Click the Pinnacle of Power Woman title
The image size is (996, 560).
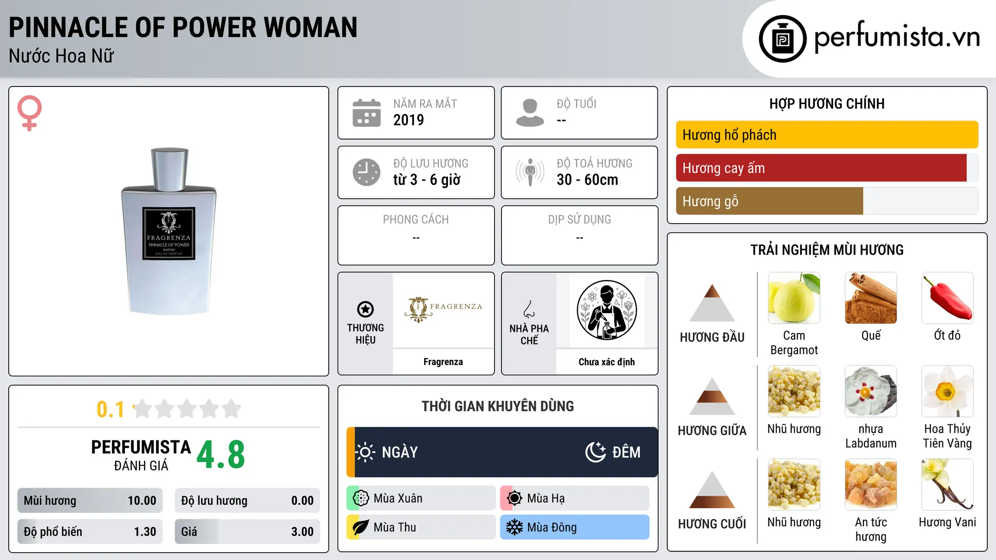pos(183,27)
